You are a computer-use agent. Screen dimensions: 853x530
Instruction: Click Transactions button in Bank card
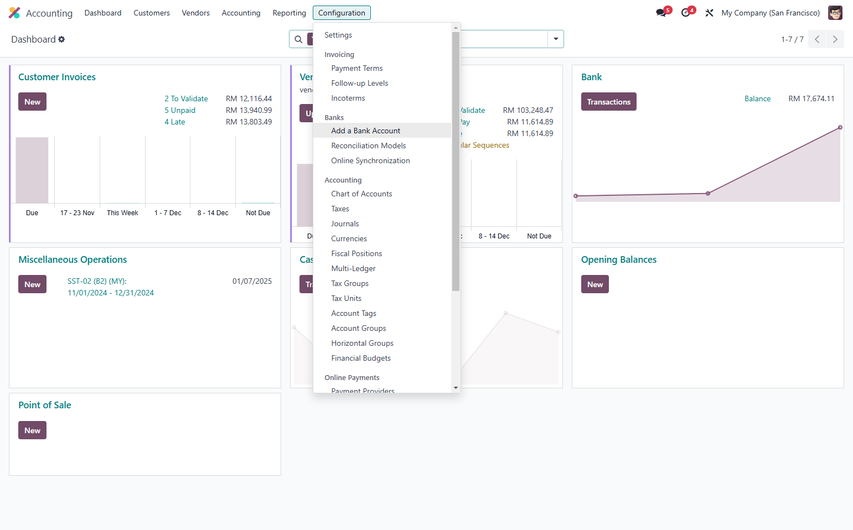608,102
